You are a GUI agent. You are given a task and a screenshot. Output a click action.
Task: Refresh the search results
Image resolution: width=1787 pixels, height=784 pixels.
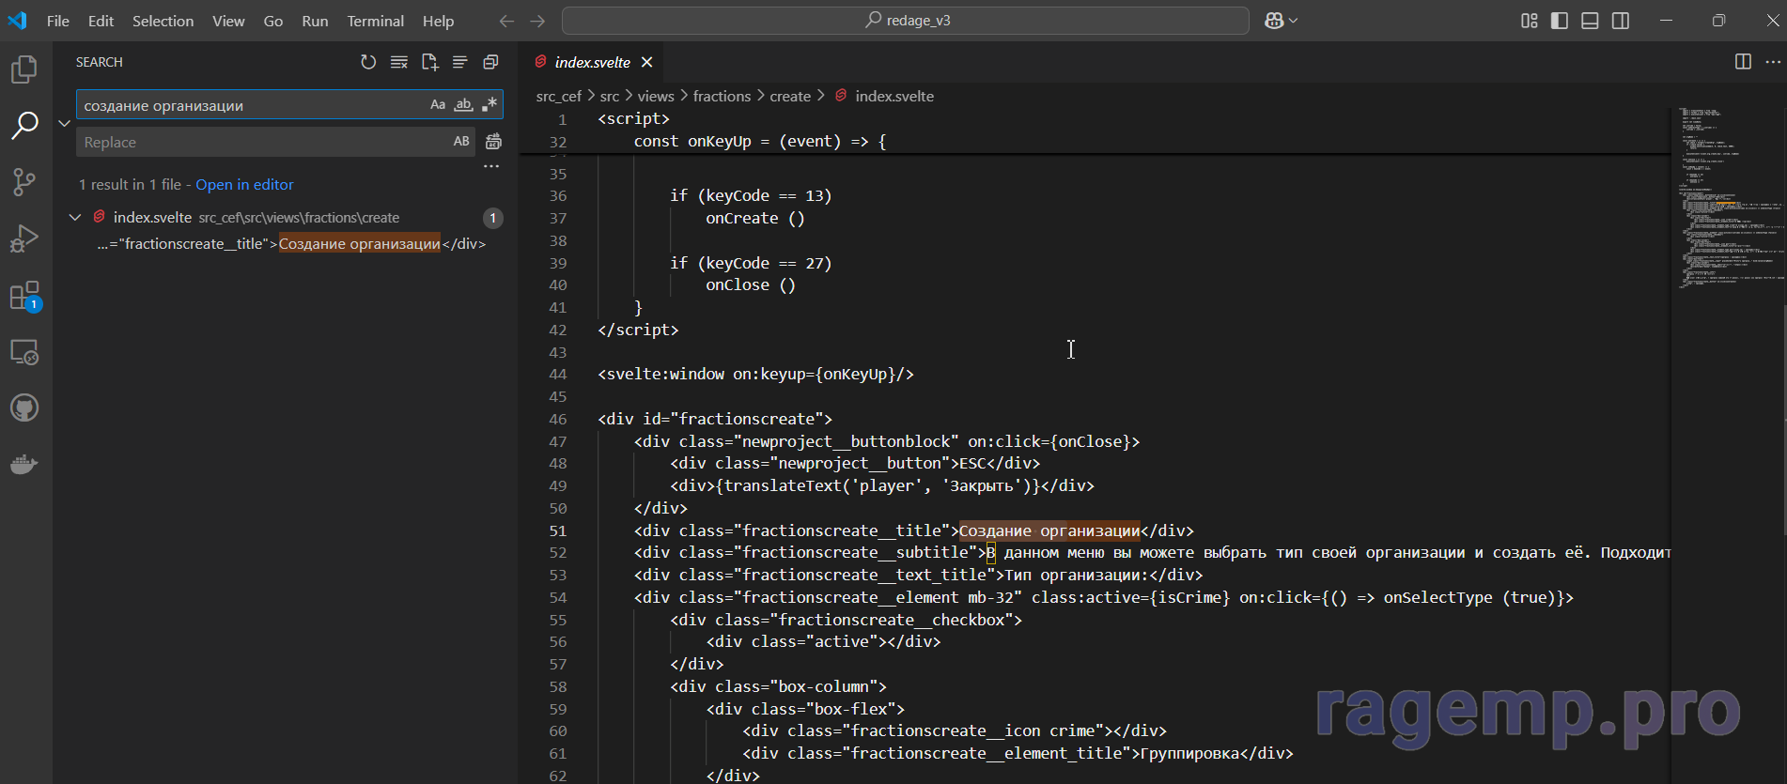pos(368,62)
